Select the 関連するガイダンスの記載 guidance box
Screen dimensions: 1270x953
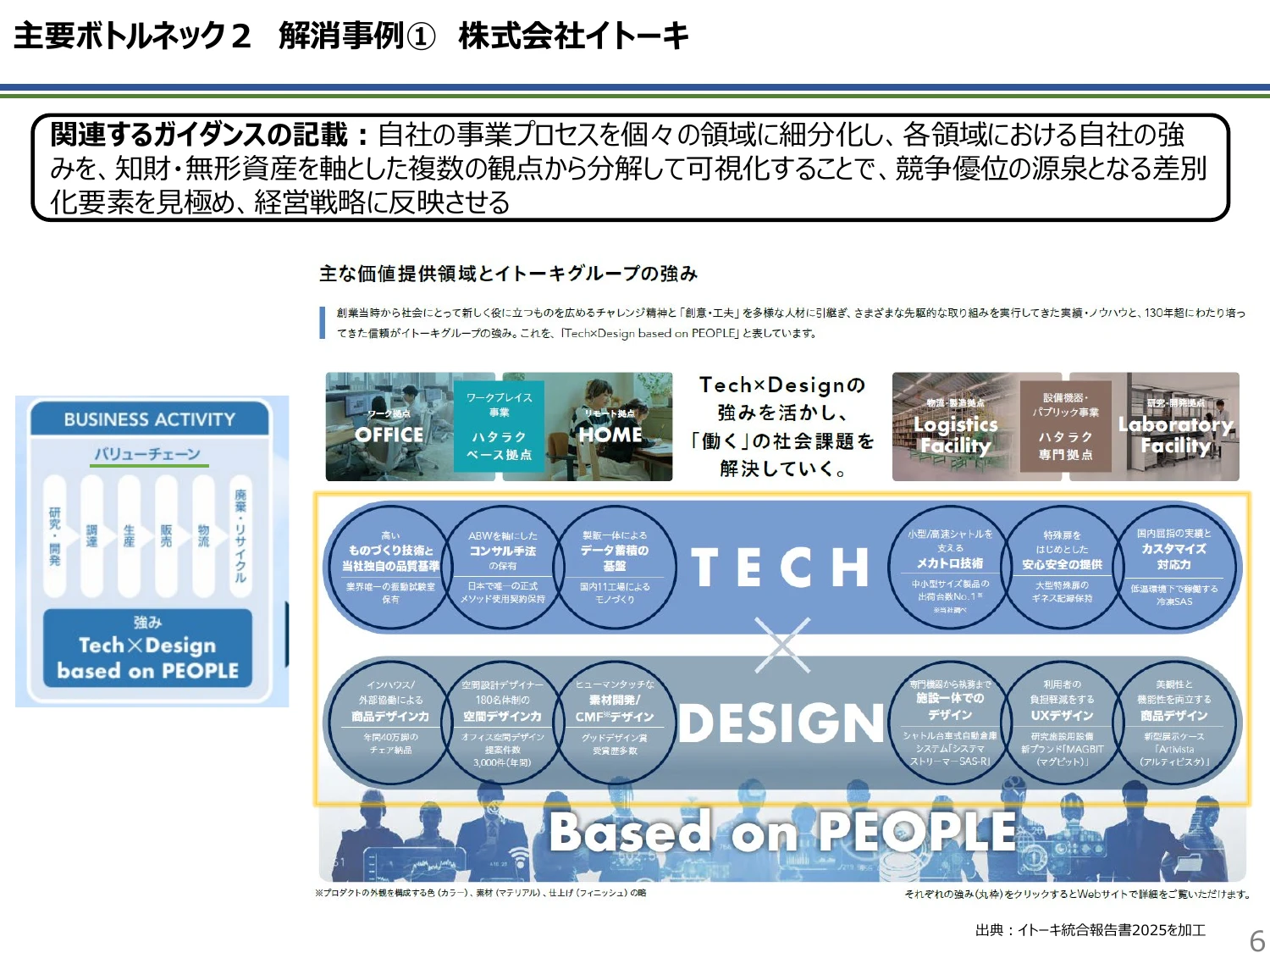tap(630, 168)
